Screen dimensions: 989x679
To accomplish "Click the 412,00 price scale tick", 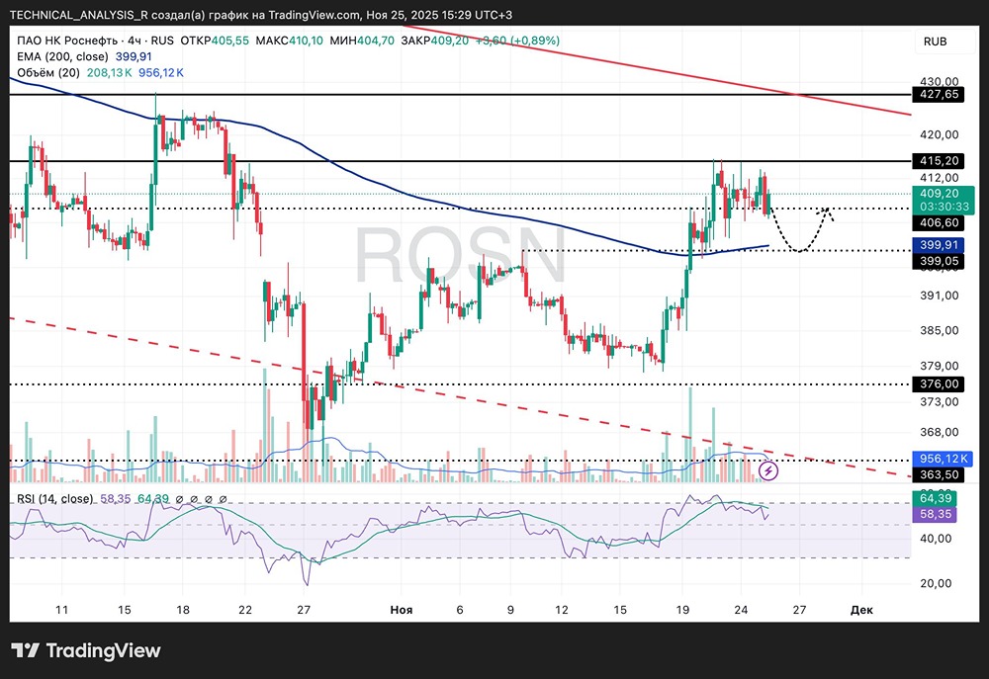I will click(x=940, y=178).
